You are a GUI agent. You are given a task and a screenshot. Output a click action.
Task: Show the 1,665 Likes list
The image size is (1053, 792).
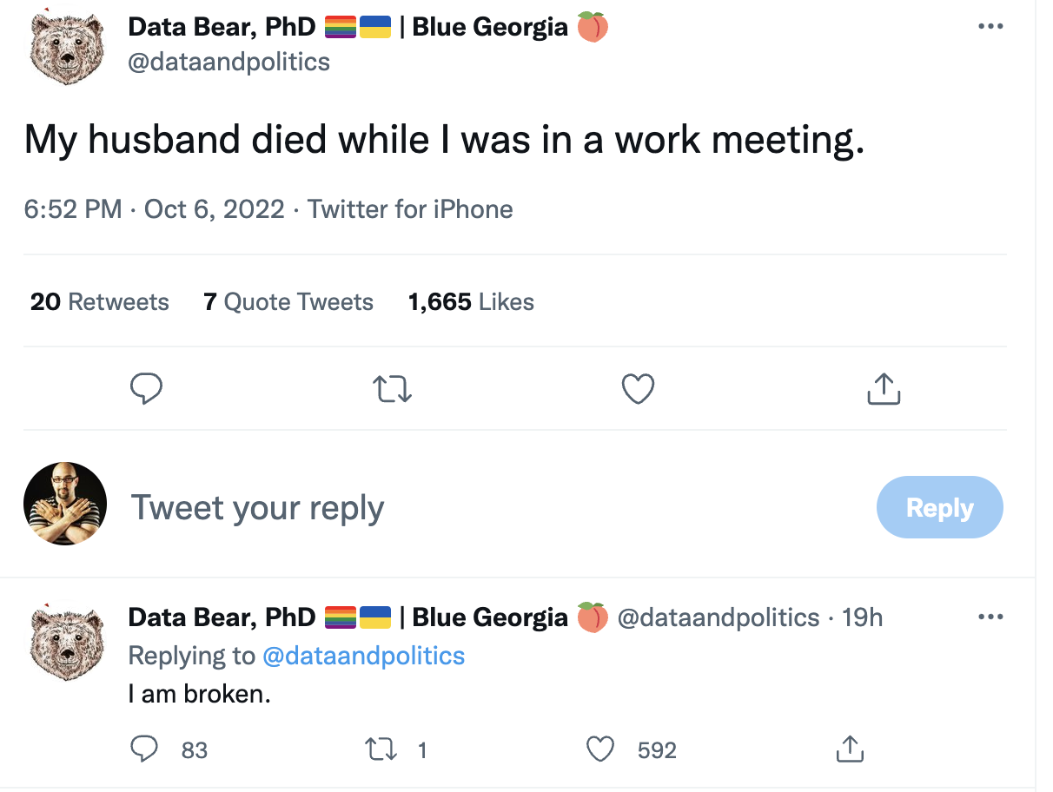point(471,302)
